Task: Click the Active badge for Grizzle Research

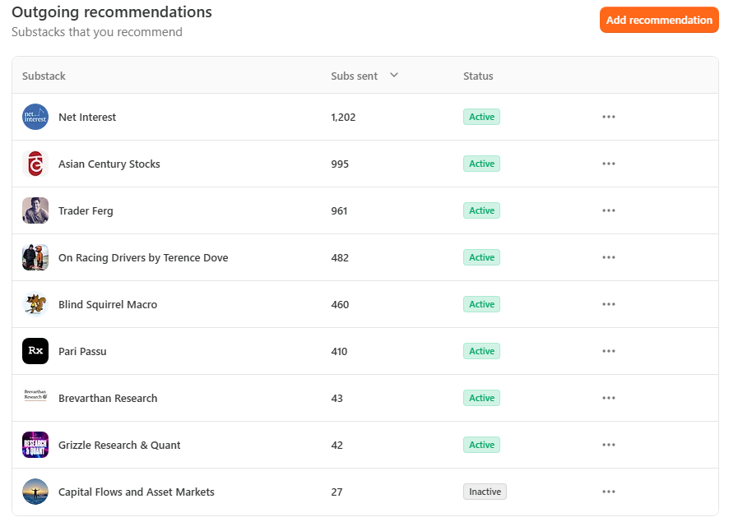Action: [x=481, y=445]
